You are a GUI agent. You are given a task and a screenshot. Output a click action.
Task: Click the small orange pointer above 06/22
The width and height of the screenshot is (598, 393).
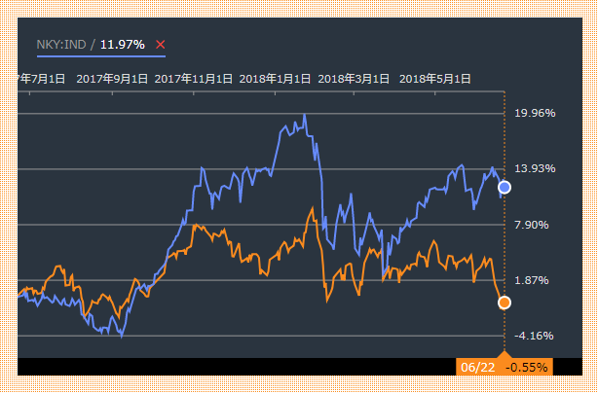[504, 354]
